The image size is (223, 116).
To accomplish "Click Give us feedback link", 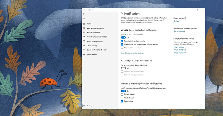I will pos(179,31).
